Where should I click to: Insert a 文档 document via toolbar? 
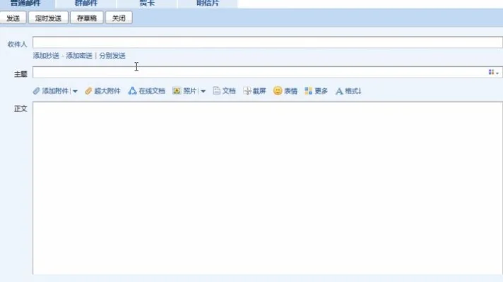tap(218, 91)
